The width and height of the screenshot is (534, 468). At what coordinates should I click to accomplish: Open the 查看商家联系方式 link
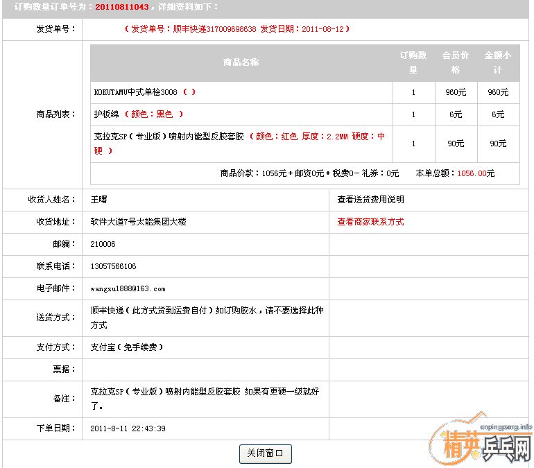370,222
